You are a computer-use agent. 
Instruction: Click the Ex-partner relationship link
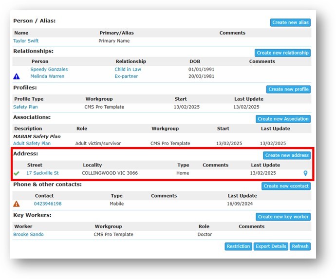(x=126, y=76)
